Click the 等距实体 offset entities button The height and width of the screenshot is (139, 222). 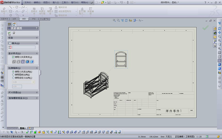(50, 11)
